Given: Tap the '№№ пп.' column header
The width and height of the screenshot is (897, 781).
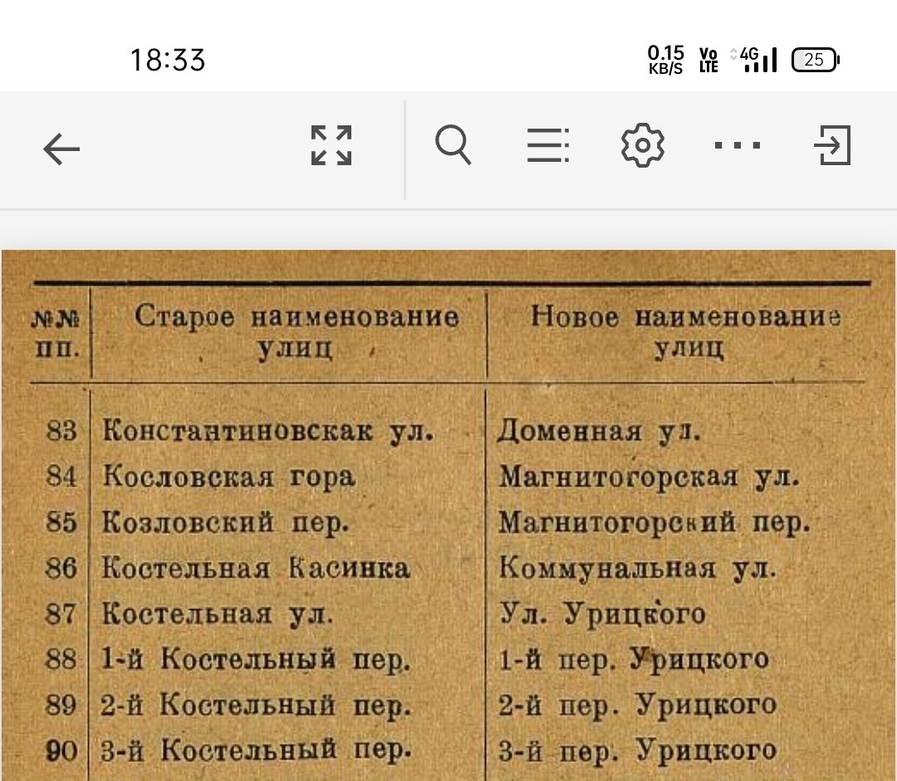Looking at the screenshot, I should point(56,333).
